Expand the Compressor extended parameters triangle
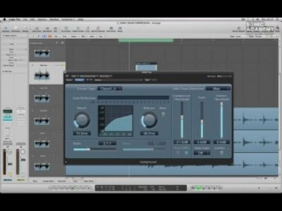 [66, 162]
